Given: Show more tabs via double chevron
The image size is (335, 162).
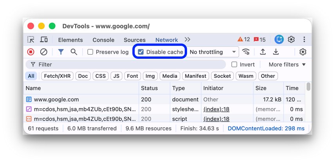Looking at the screenshot, I should click(x=187, y=40).
